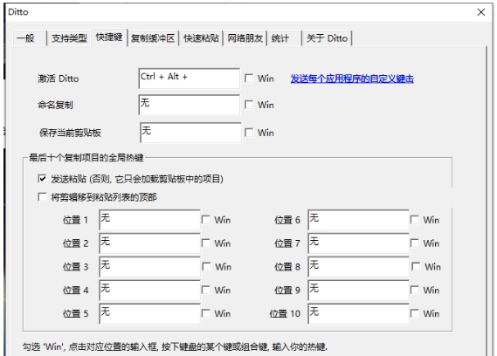The height and width of the screenshot is (356, 497).
Task: Switch to the 快速粘贴 tab
Action: tap(201, 38)
